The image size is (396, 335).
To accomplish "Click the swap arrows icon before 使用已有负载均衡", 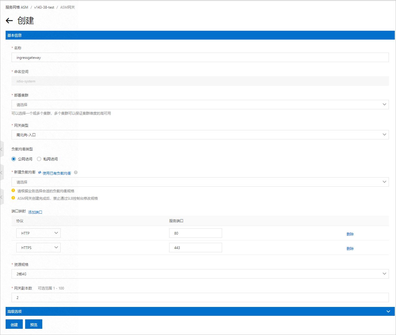I will pos(40,173).
